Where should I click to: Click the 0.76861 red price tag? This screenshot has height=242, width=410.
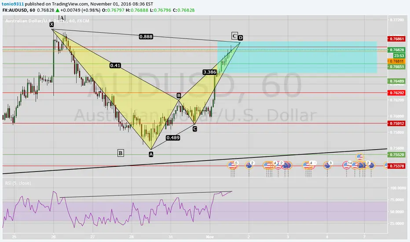pos(397,39)
